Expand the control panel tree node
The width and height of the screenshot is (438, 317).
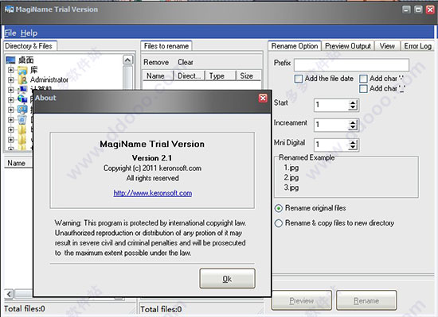(10, 110)
